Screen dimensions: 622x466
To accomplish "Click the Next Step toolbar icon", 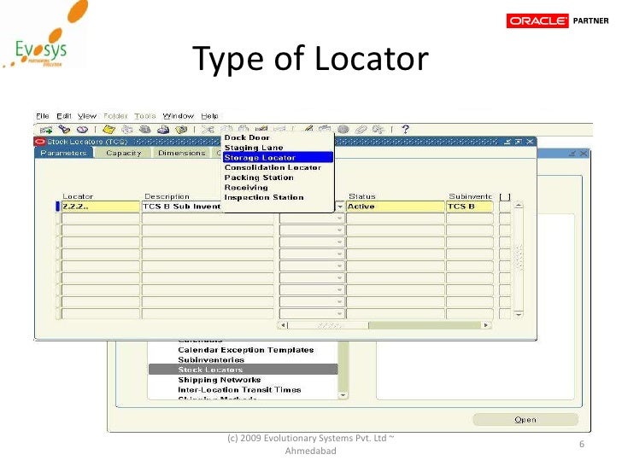I will point(127,130).
